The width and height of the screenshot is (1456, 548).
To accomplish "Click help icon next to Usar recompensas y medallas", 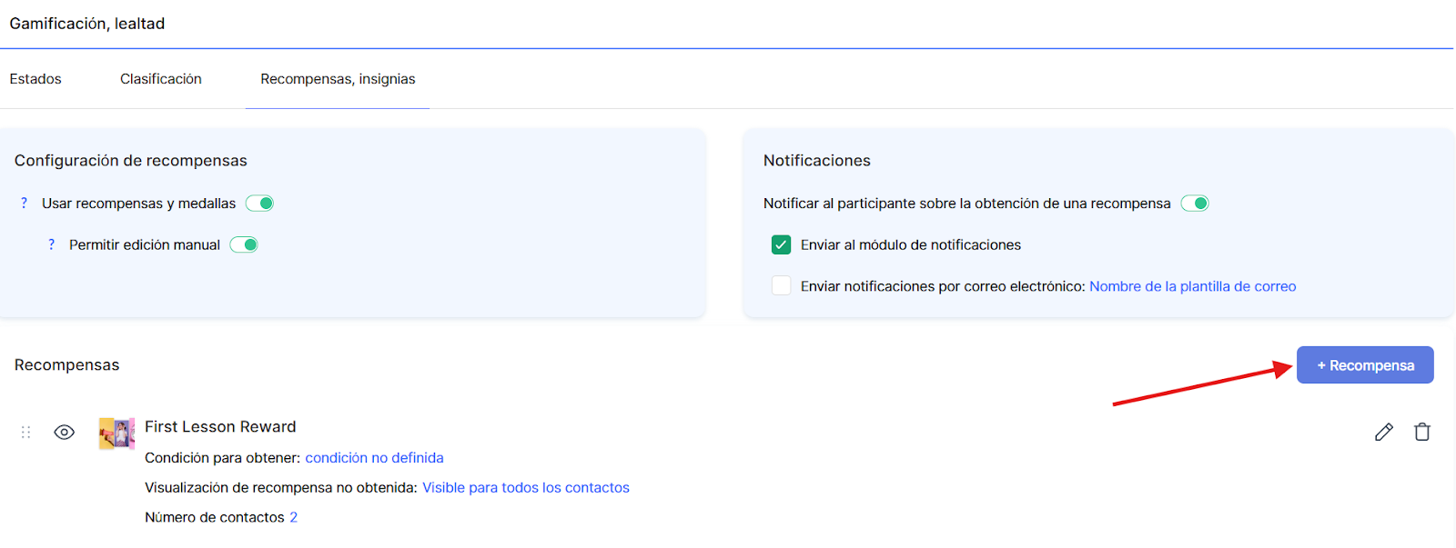I will pos(24,204).
